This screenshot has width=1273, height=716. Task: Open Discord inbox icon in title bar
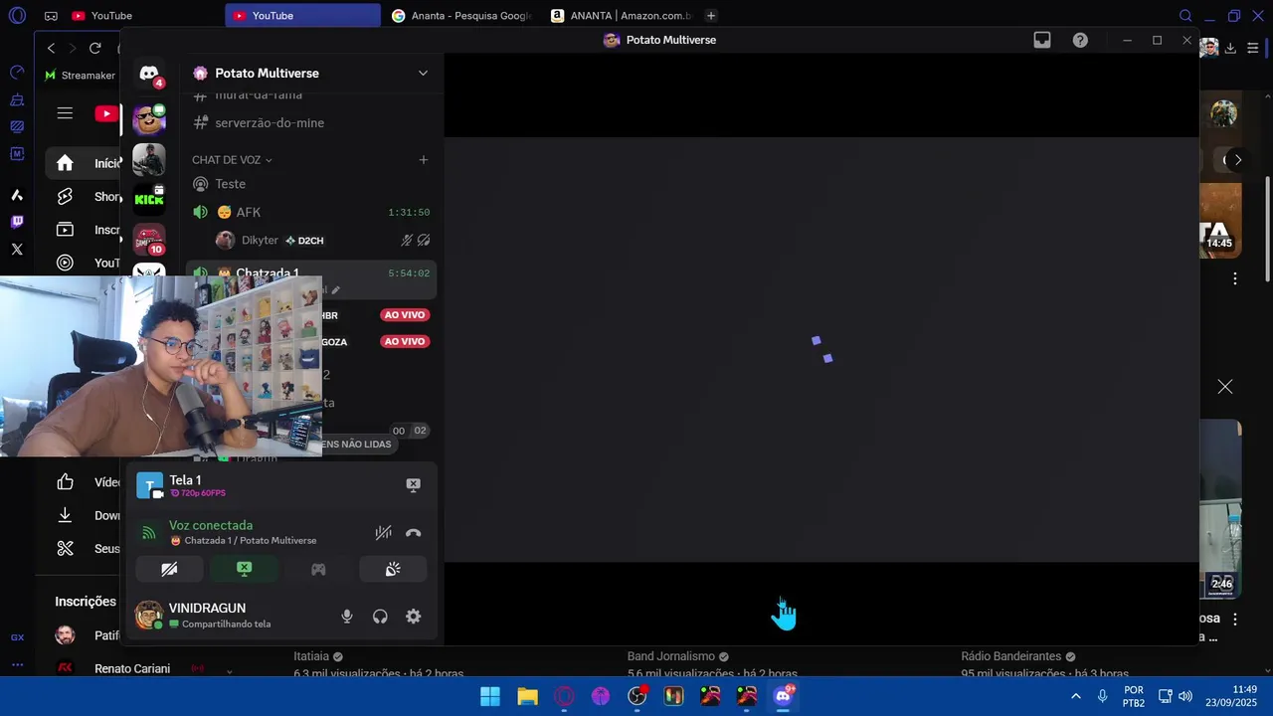click(1042, 40)
